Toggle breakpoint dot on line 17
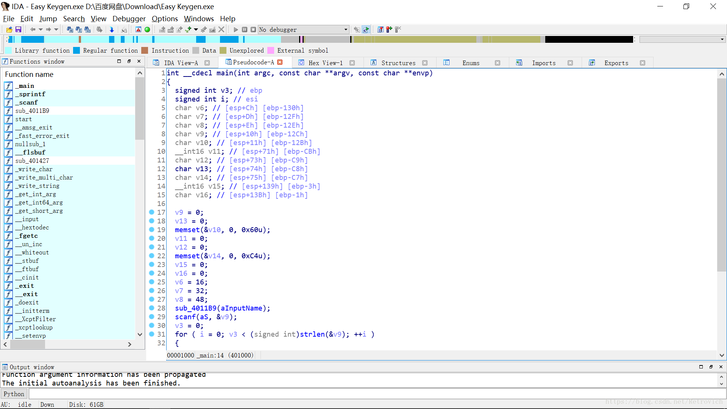 pyautogui.click(x=151, y=212)
